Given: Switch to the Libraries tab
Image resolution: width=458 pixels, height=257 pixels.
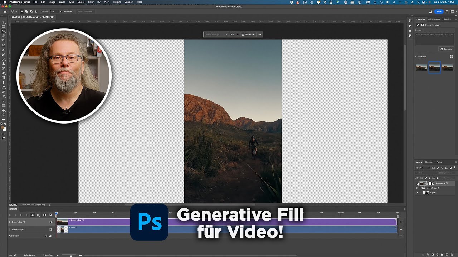Looking at the screenshot, I should 447,19.
